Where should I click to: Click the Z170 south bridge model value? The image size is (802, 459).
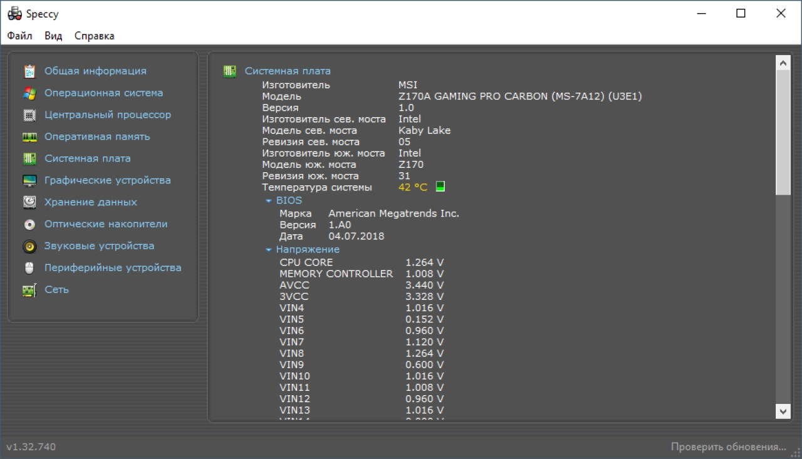pyautogui.click(x=411, y=165)
